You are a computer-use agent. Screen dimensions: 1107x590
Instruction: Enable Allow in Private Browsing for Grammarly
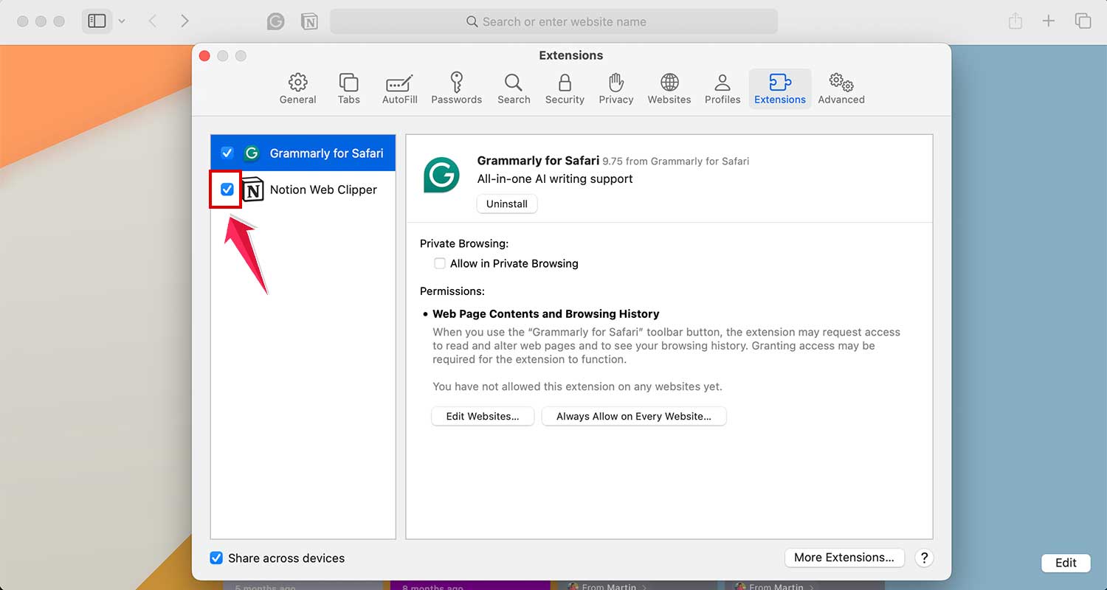point(440,263)
